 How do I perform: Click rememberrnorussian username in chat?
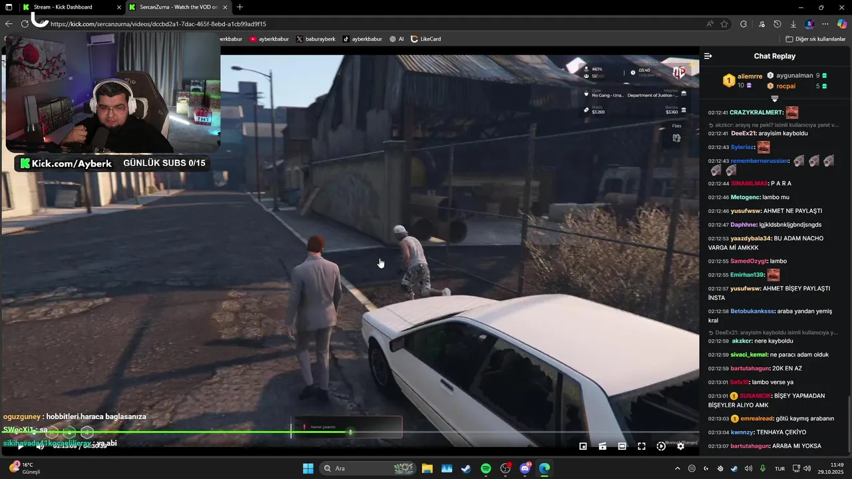(x=759, y=161)
